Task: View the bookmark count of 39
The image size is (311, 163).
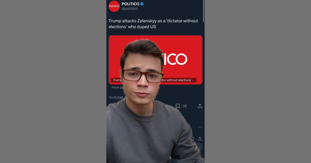Action: (x=185, y=106)
